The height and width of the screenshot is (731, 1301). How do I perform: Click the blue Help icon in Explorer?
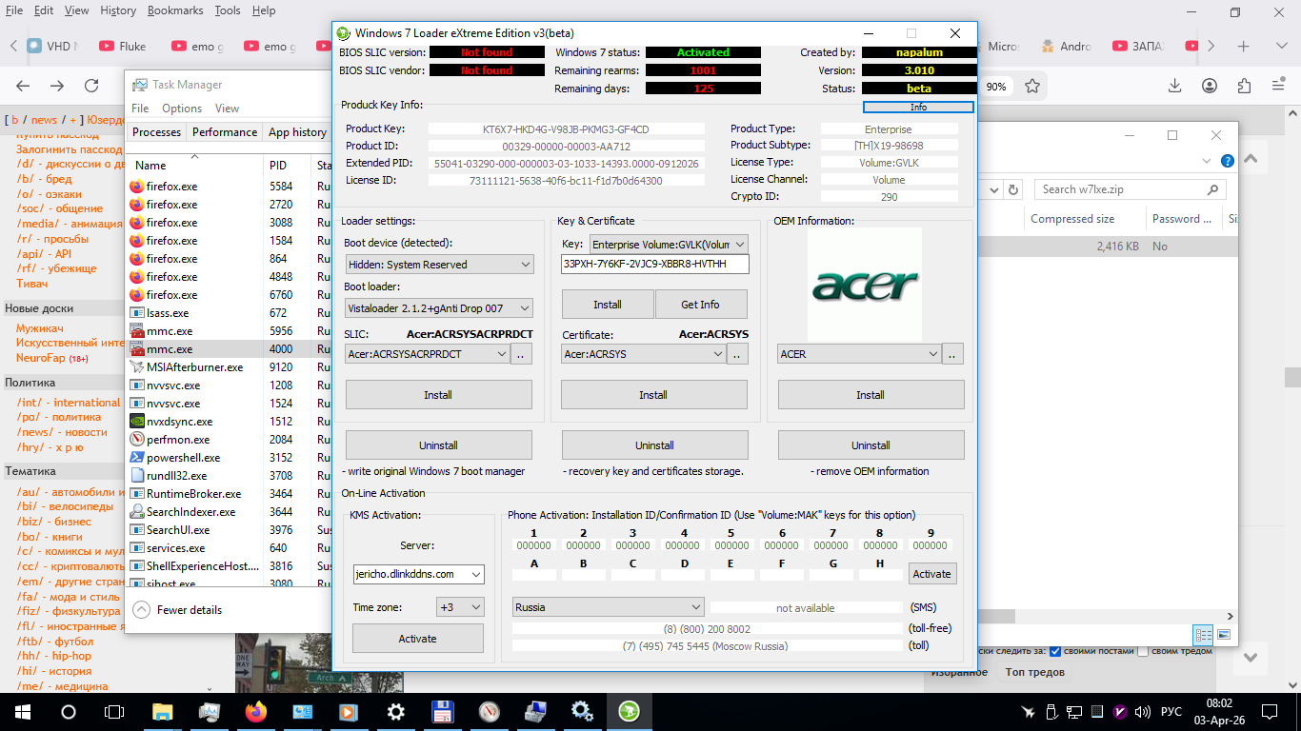[x=1228, y=161]
